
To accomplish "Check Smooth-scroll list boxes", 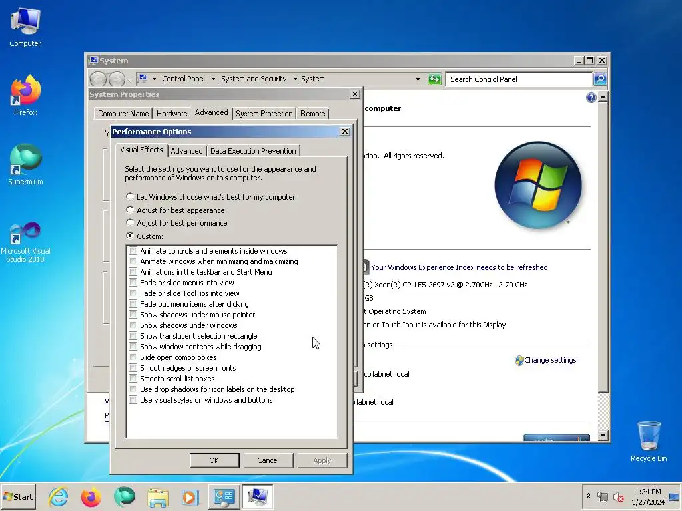I will (133, 379).
